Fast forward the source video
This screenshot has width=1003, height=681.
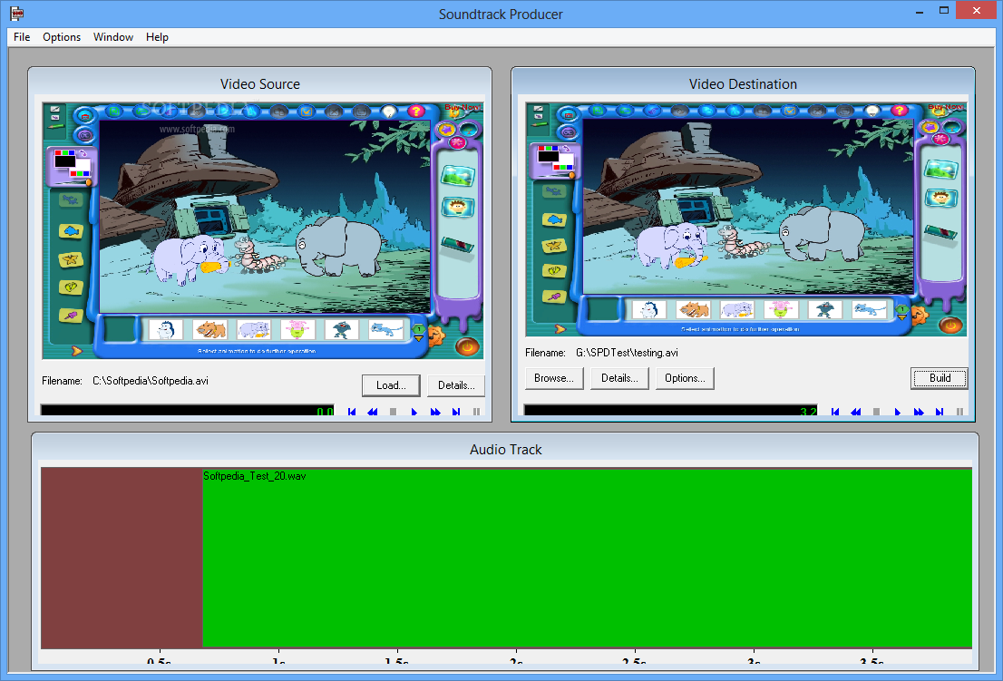(x=435, y=412)
